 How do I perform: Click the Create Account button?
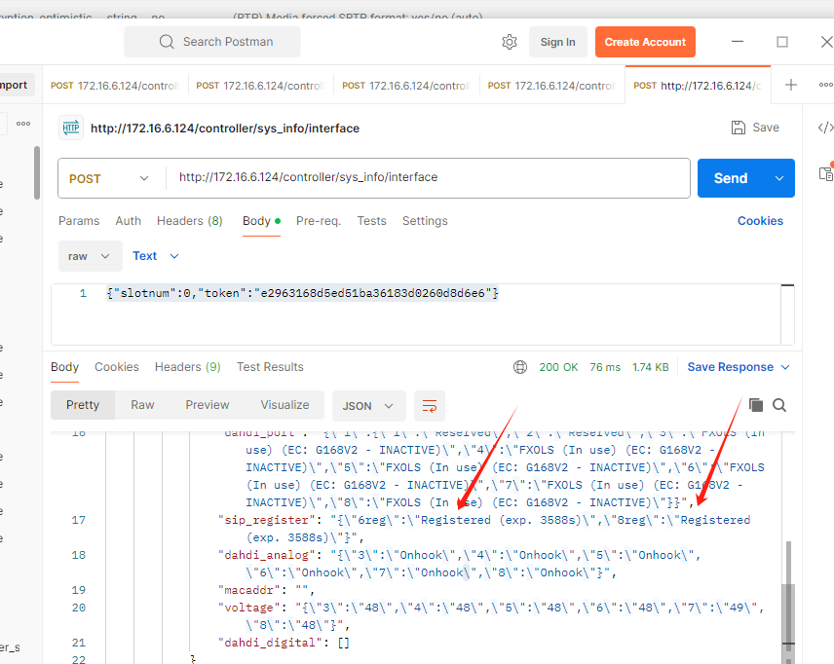(645, 42)
